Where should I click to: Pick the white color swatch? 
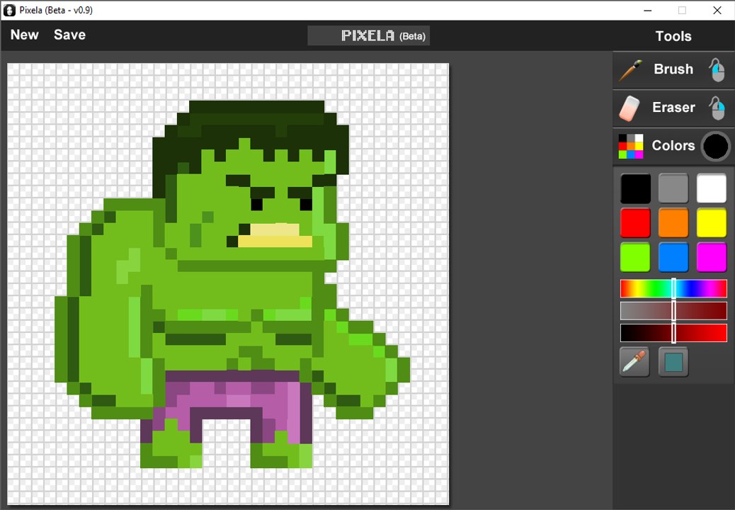click(x=712, y=188)
